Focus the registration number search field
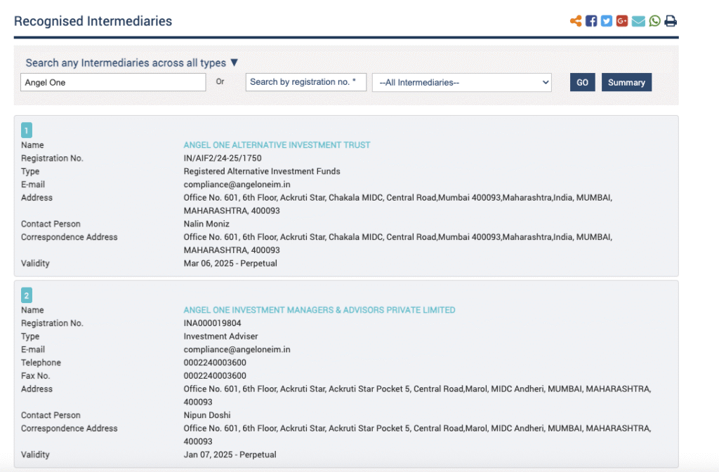The image size is (719, 472). [x=306, y=82]
